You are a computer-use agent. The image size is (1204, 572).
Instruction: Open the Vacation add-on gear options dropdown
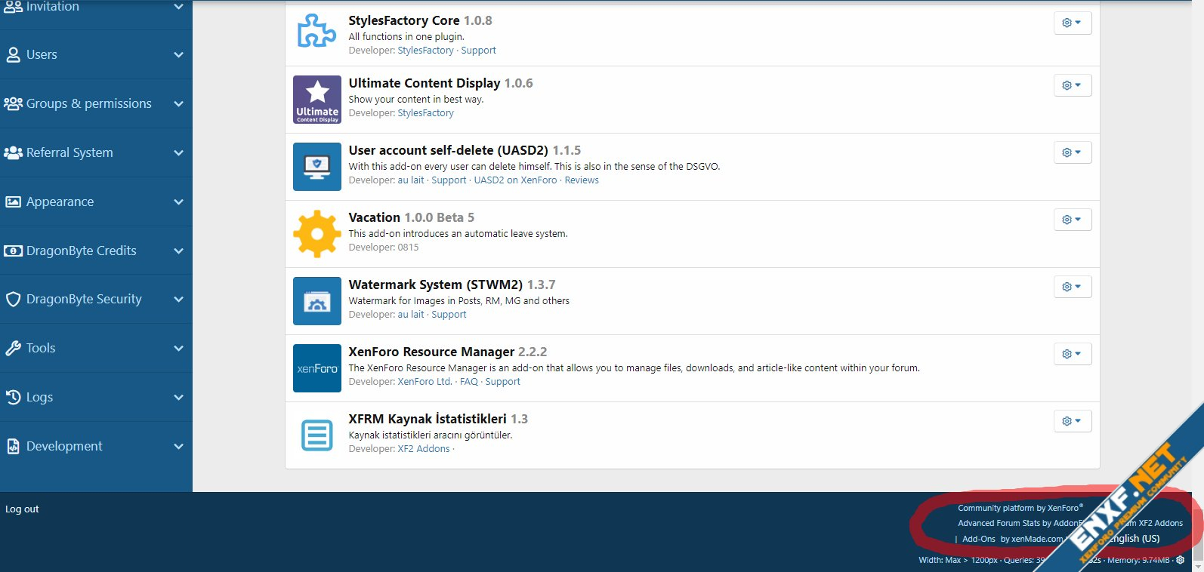click(x=1072, y=220)
